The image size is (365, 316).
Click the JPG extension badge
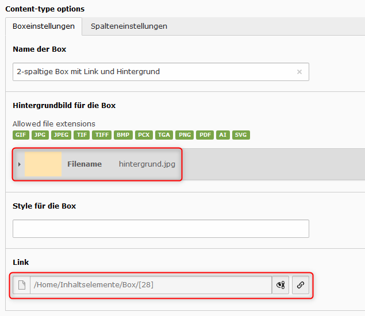[40, 135]
